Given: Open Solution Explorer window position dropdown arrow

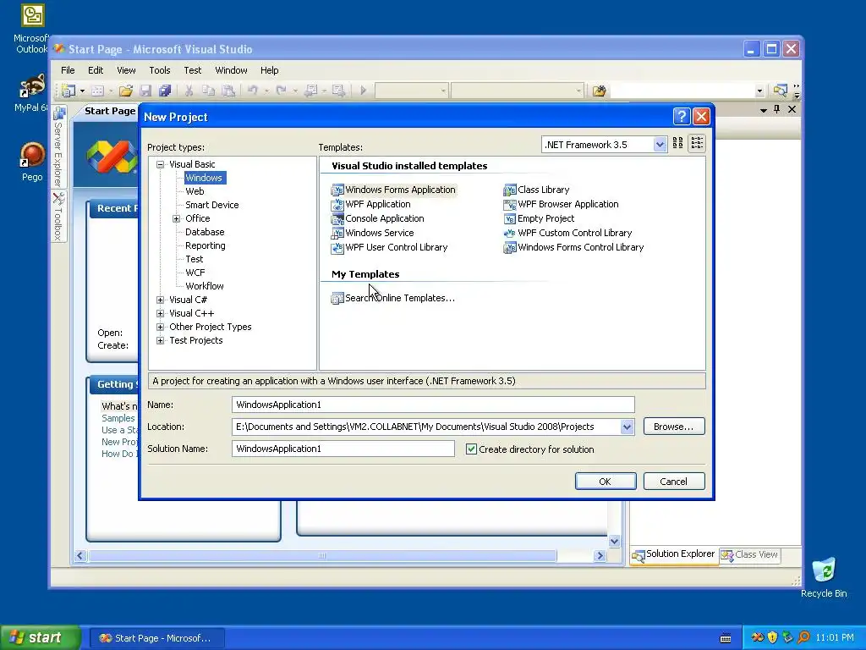Looking at the screenshot, I should pyautogui.click(x=764, y=110).
